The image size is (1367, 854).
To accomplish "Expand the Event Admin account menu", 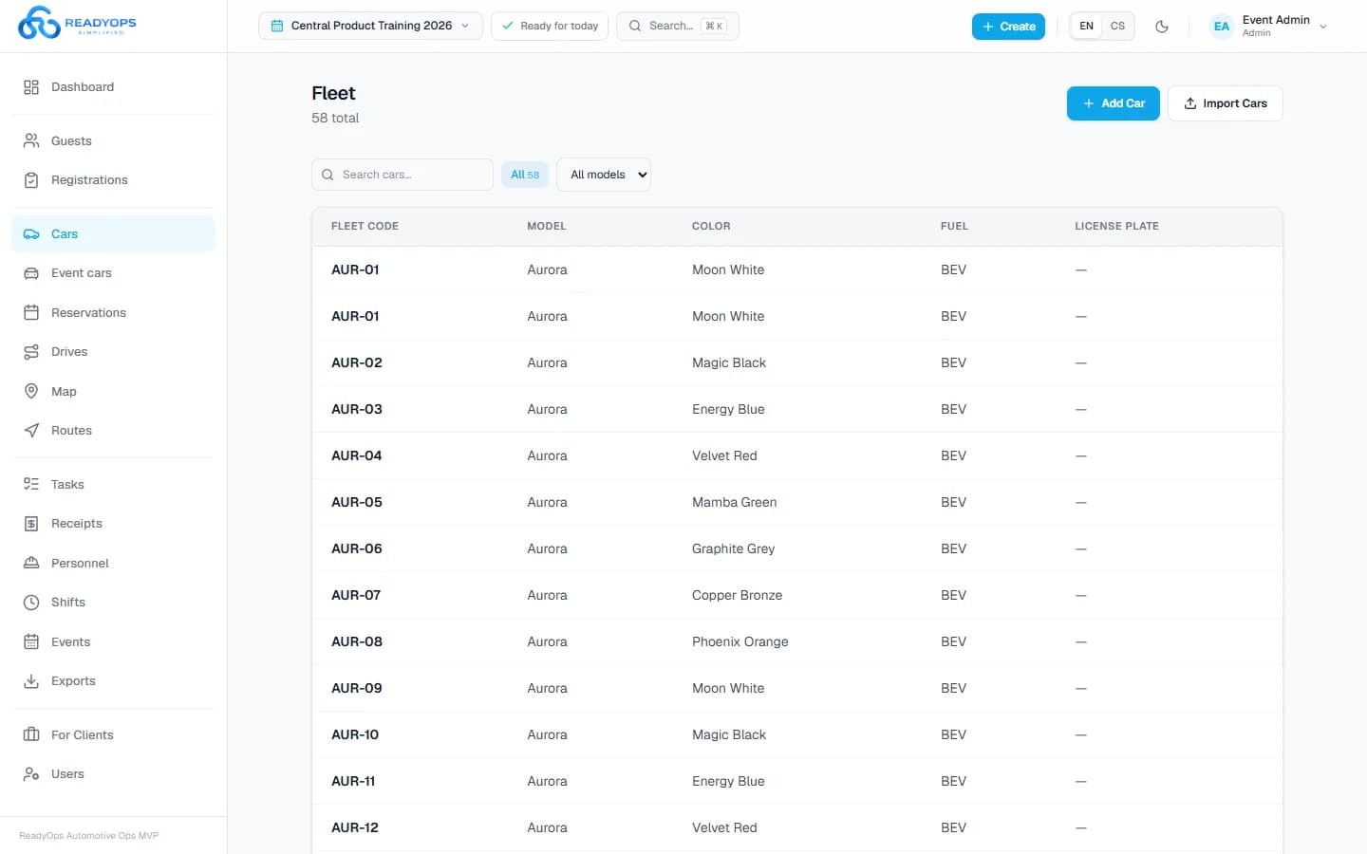I will click(x=1268, y=27).
